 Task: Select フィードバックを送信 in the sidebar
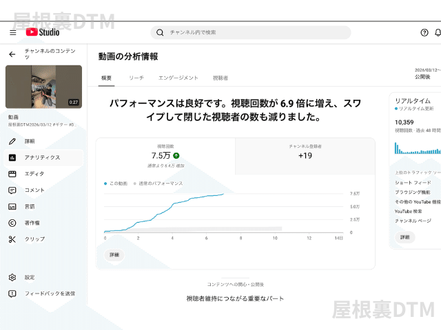pyautogui.click(x=43, y=294)
